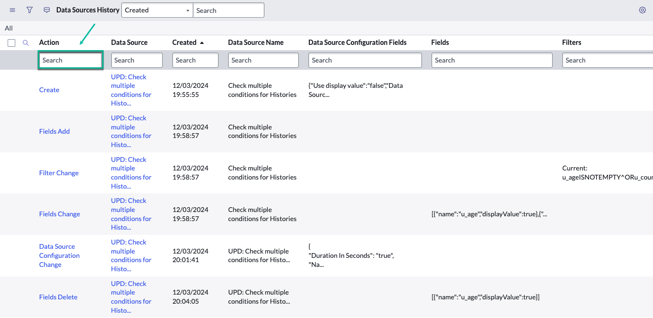The height and width of the screenshot is (318, 653).
Task: Open the Create action record
Action: [x=49, y=90]
